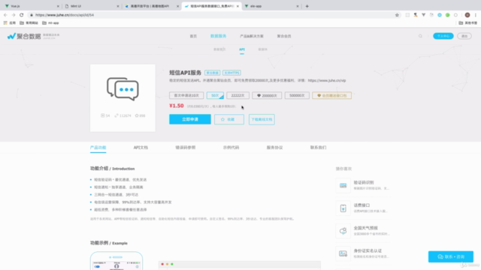Switch to the Vue.js browser tab
481x270 pixels.
[31, 6]
